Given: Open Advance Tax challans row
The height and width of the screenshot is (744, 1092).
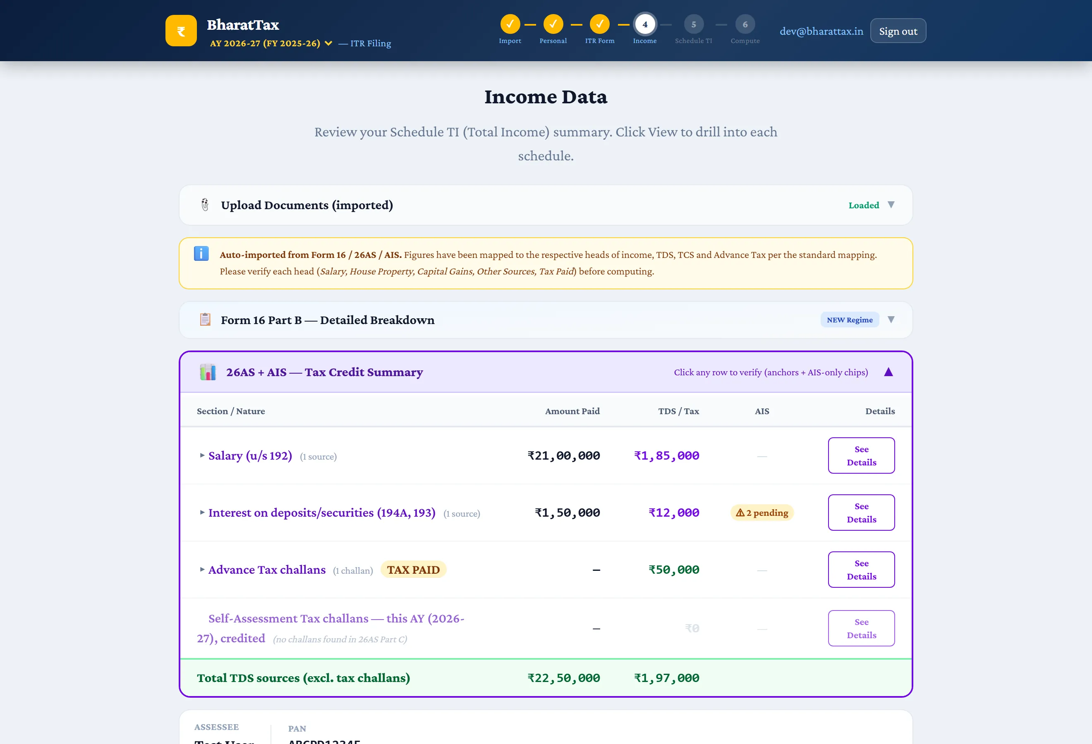Looking at the screenshot, I should tap(546, 570).
